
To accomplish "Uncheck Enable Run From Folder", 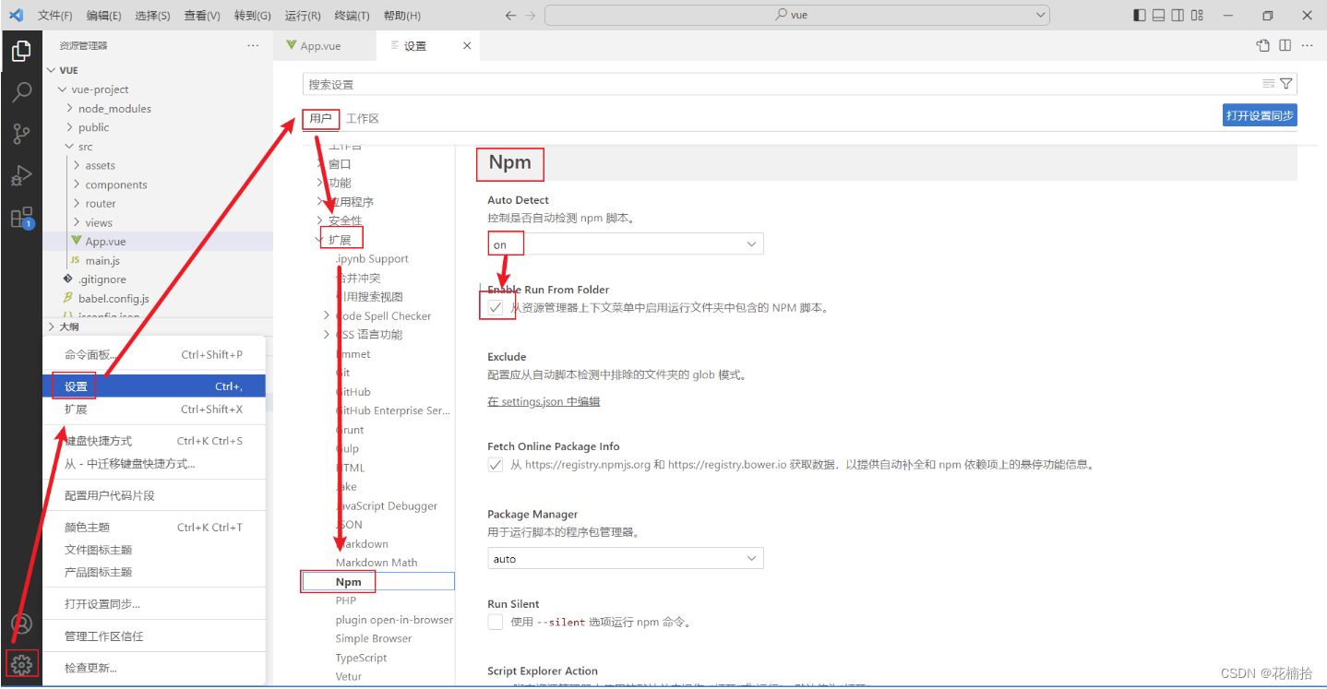I will pos(496,305).
